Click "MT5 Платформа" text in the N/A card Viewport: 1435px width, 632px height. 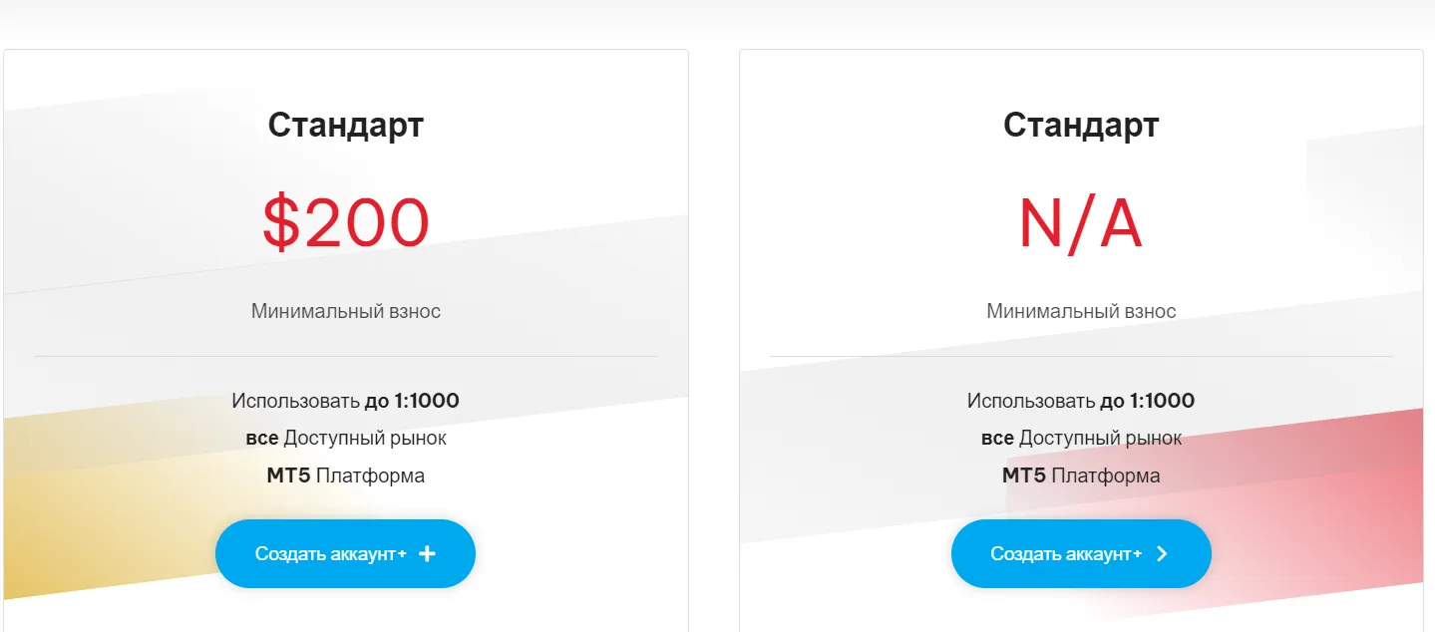click(1081, 475)
